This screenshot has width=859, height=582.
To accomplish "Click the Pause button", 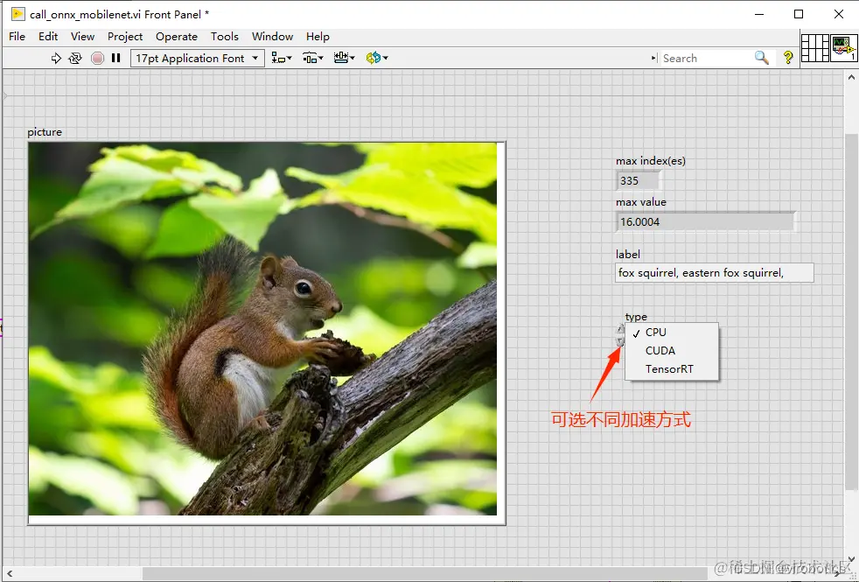I will click(115, 58).
